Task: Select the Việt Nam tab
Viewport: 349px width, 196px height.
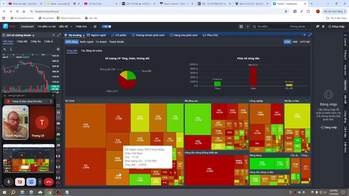Action: pos(8,41)
